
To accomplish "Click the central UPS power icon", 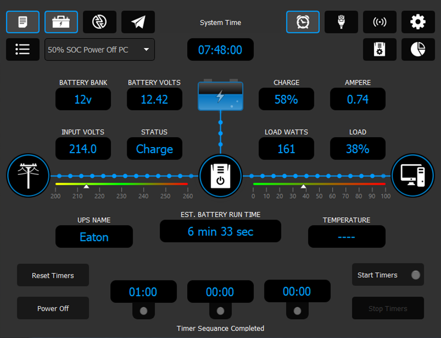I will [x=220, y=176].
